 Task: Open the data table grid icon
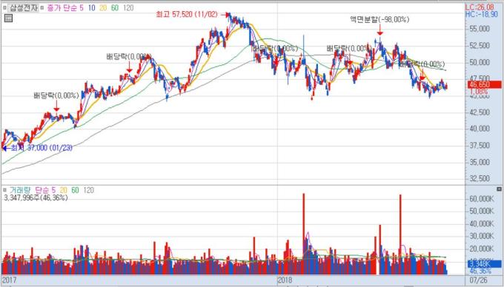click(x=8, y=18)
